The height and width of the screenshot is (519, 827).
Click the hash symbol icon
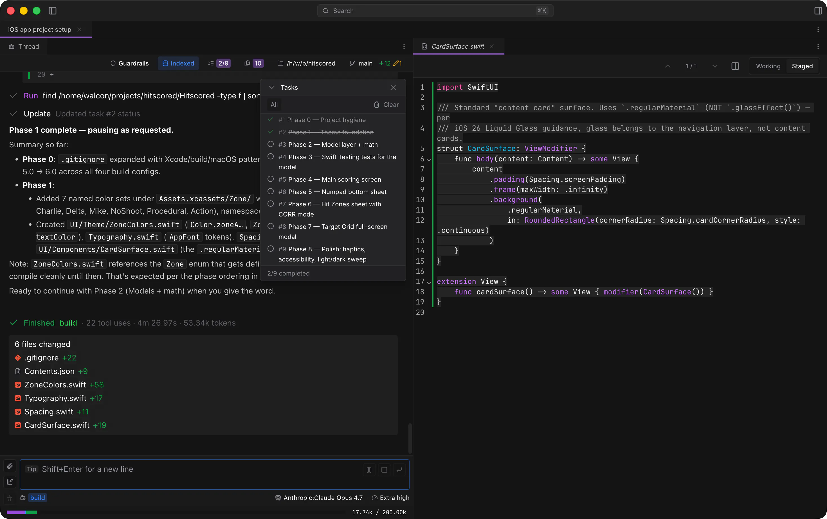click(10, 498)
